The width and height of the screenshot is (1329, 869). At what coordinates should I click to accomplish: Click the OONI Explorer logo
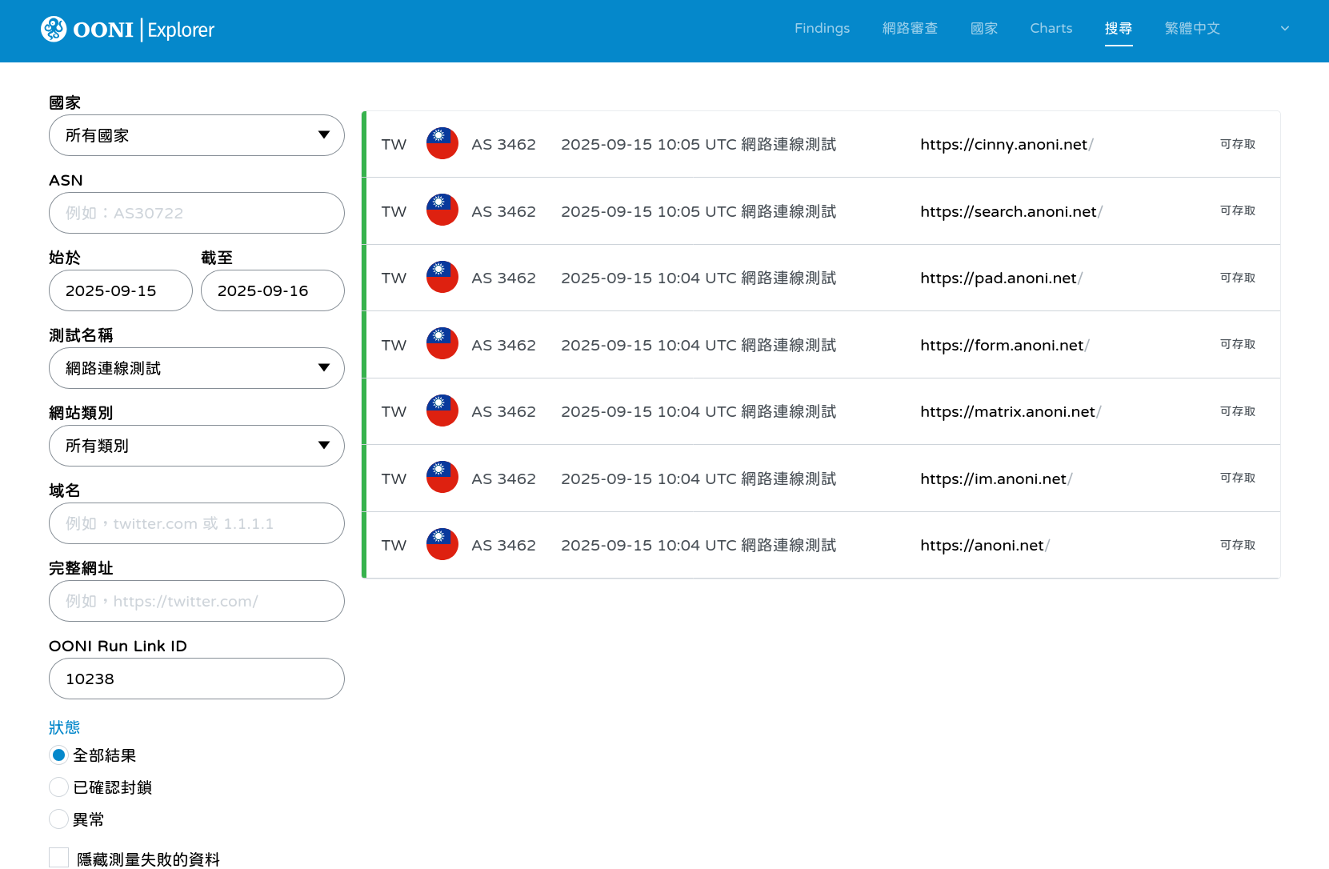coord(128,30)
